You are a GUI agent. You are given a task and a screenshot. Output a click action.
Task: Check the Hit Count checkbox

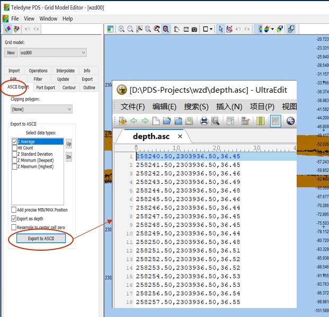coord(14,148)
